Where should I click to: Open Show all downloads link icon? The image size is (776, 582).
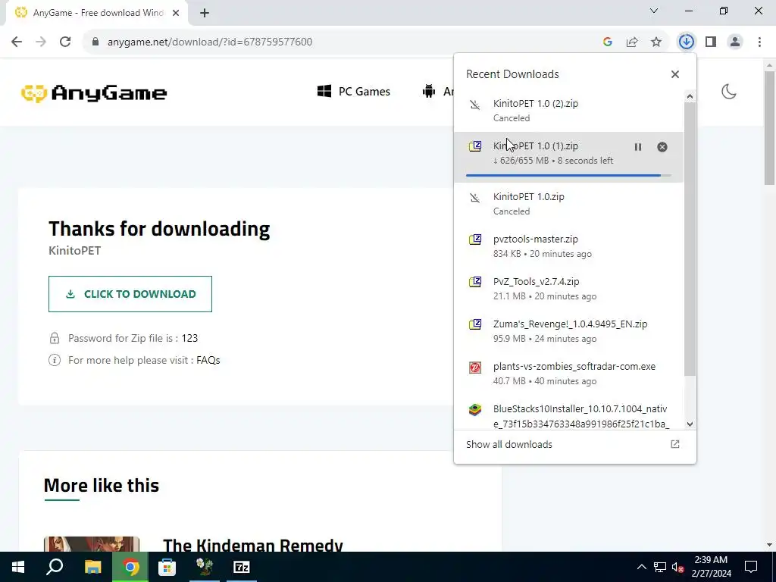(675, 444)
